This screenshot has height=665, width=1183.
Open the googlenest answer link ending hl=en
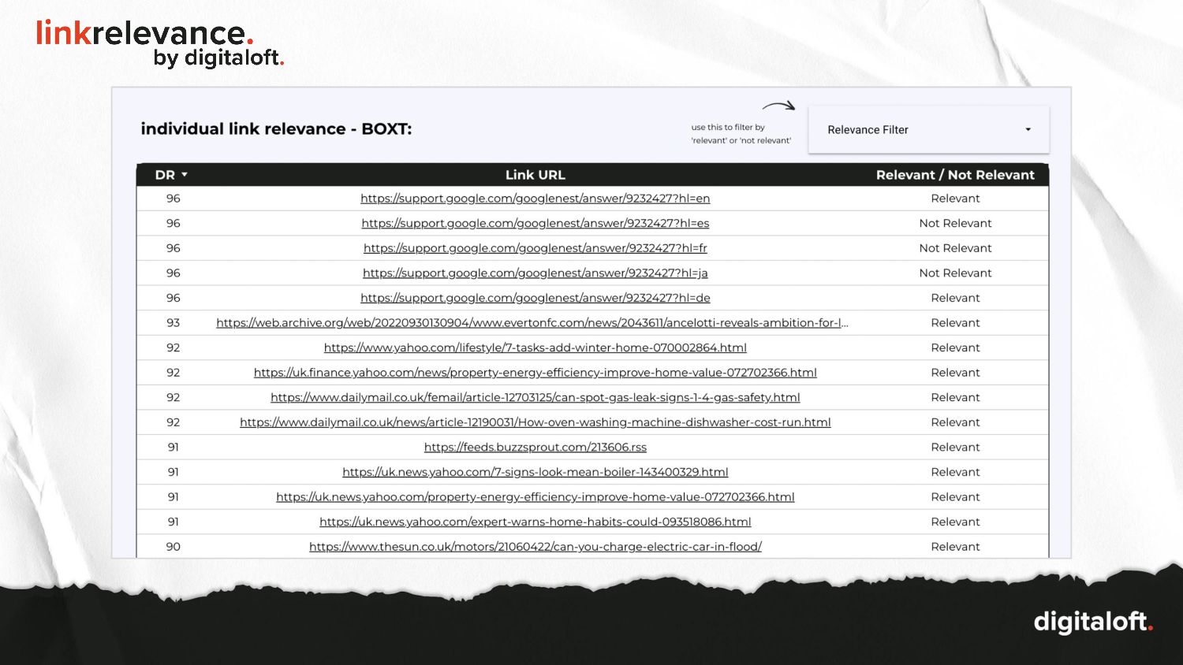coord(535,199)
